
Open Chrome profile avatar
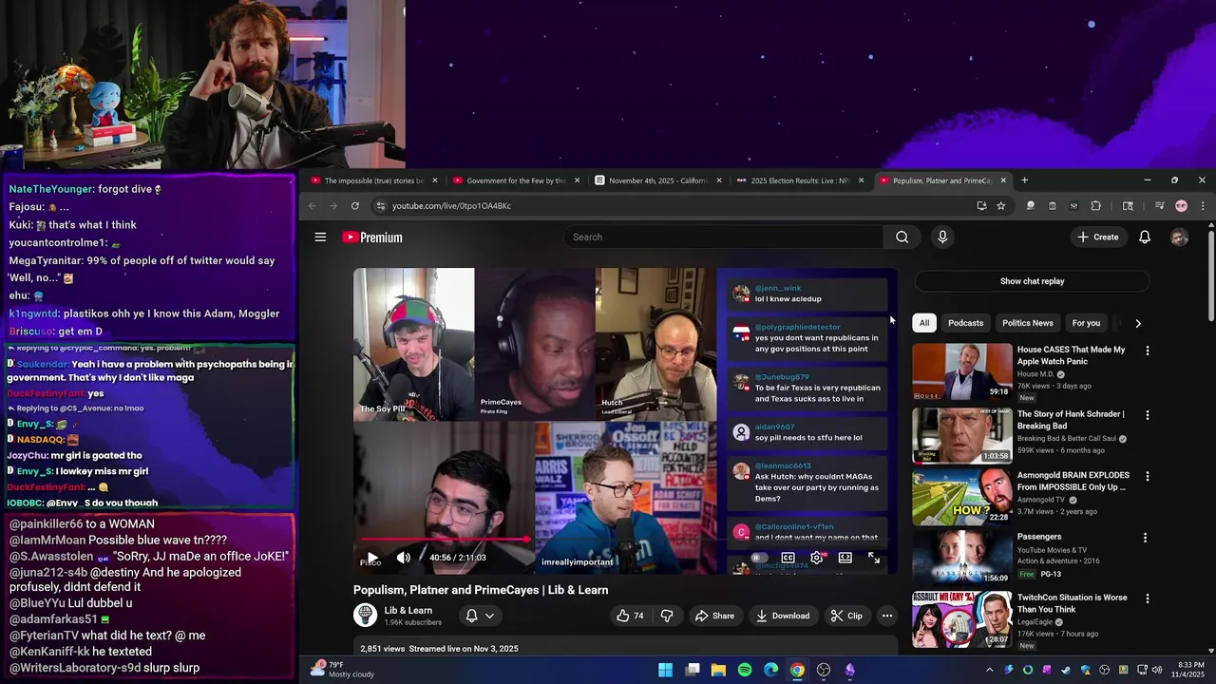pyautogui.click(x=1181, y=206)
